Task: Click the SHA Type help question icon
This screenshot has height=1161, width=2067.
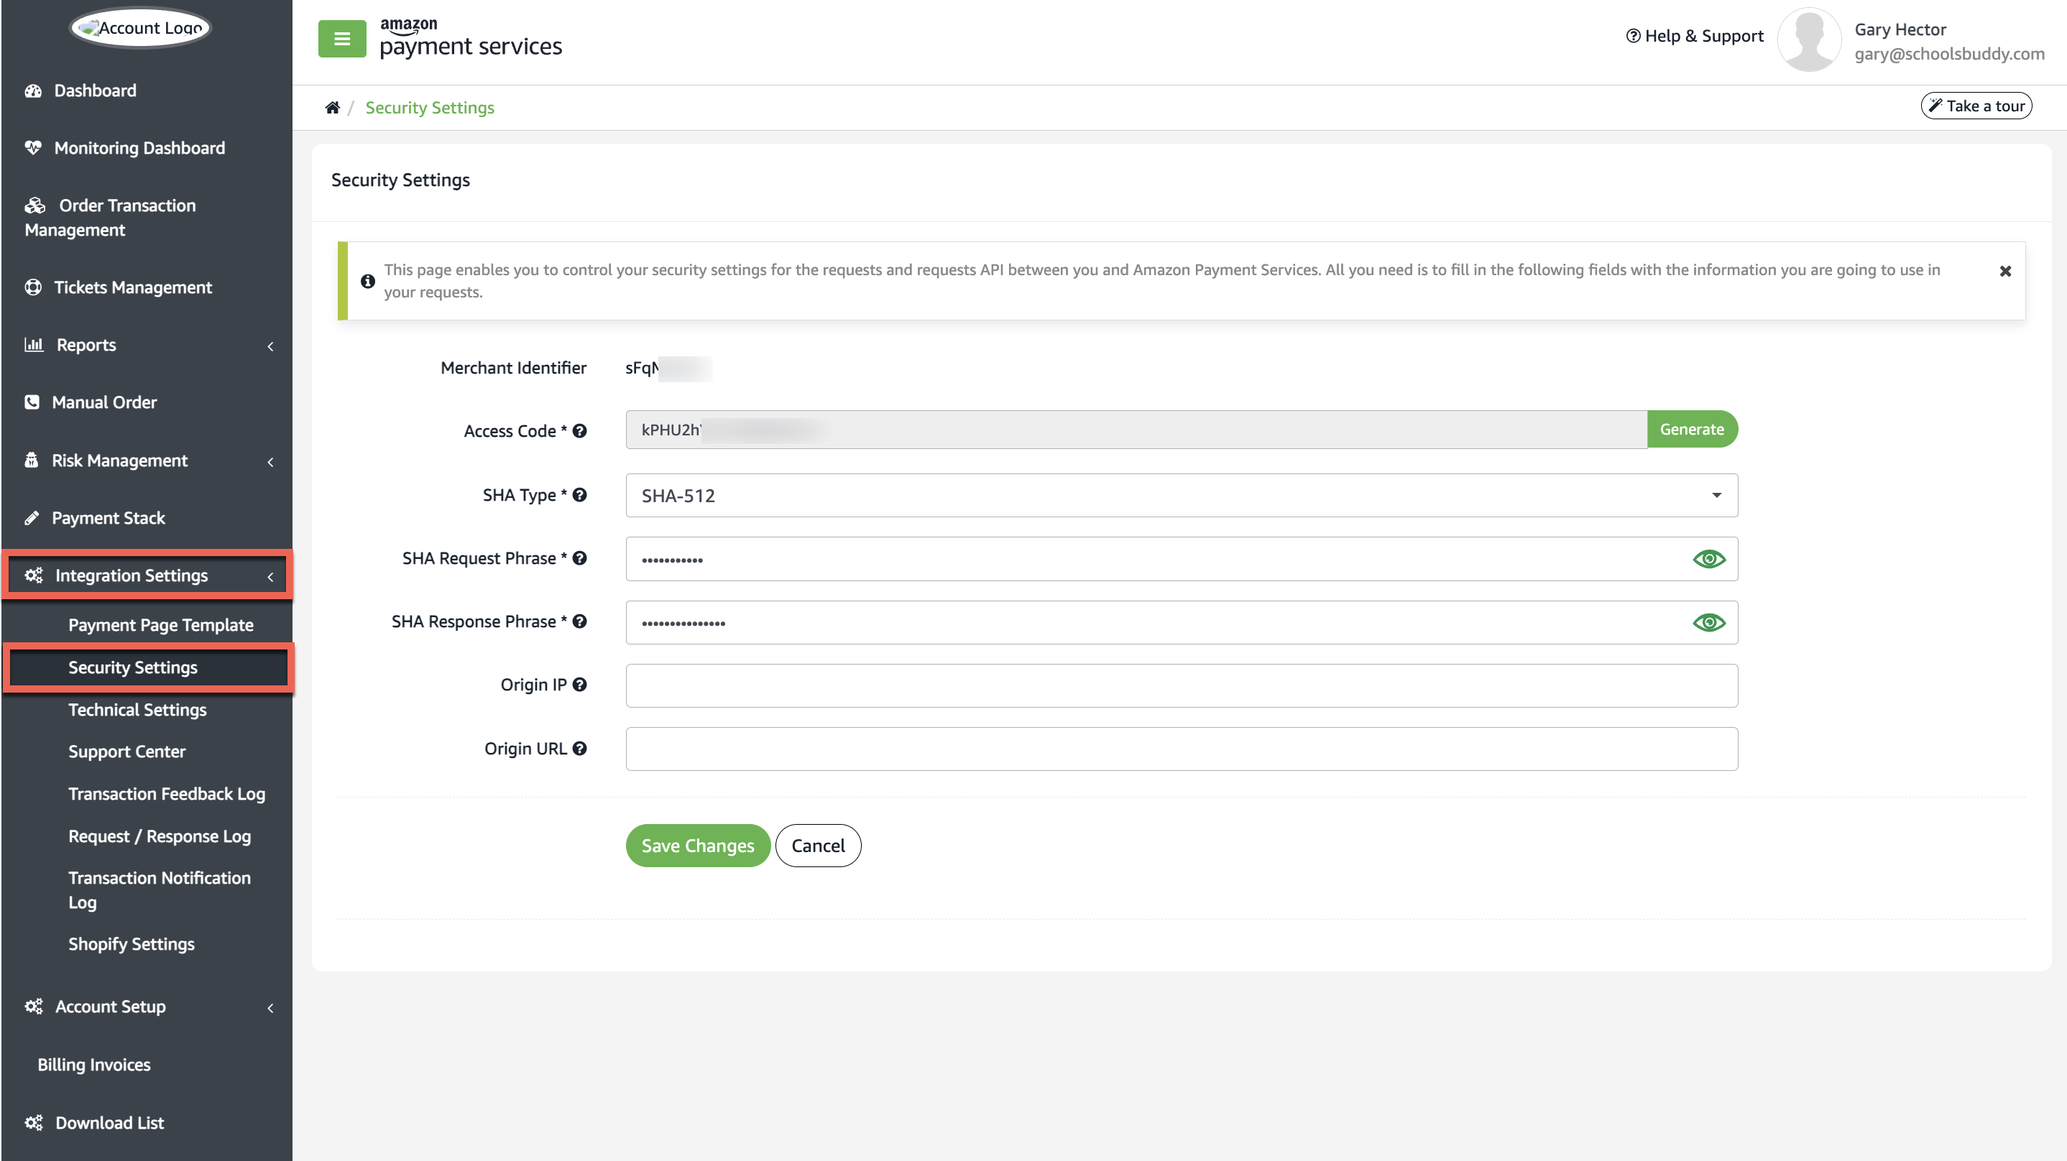Action: (x=579, y=495)
